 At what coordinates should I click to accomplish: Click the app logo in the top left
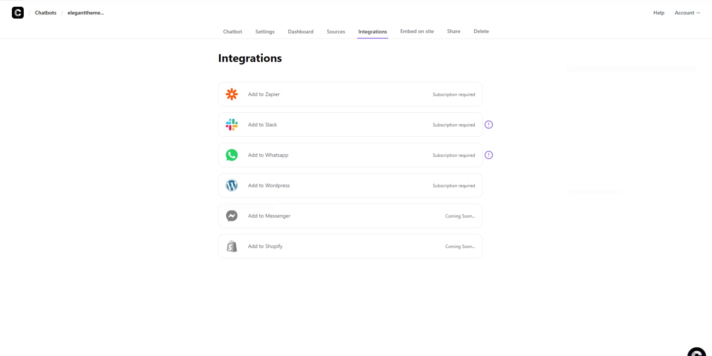coord(17,12)
